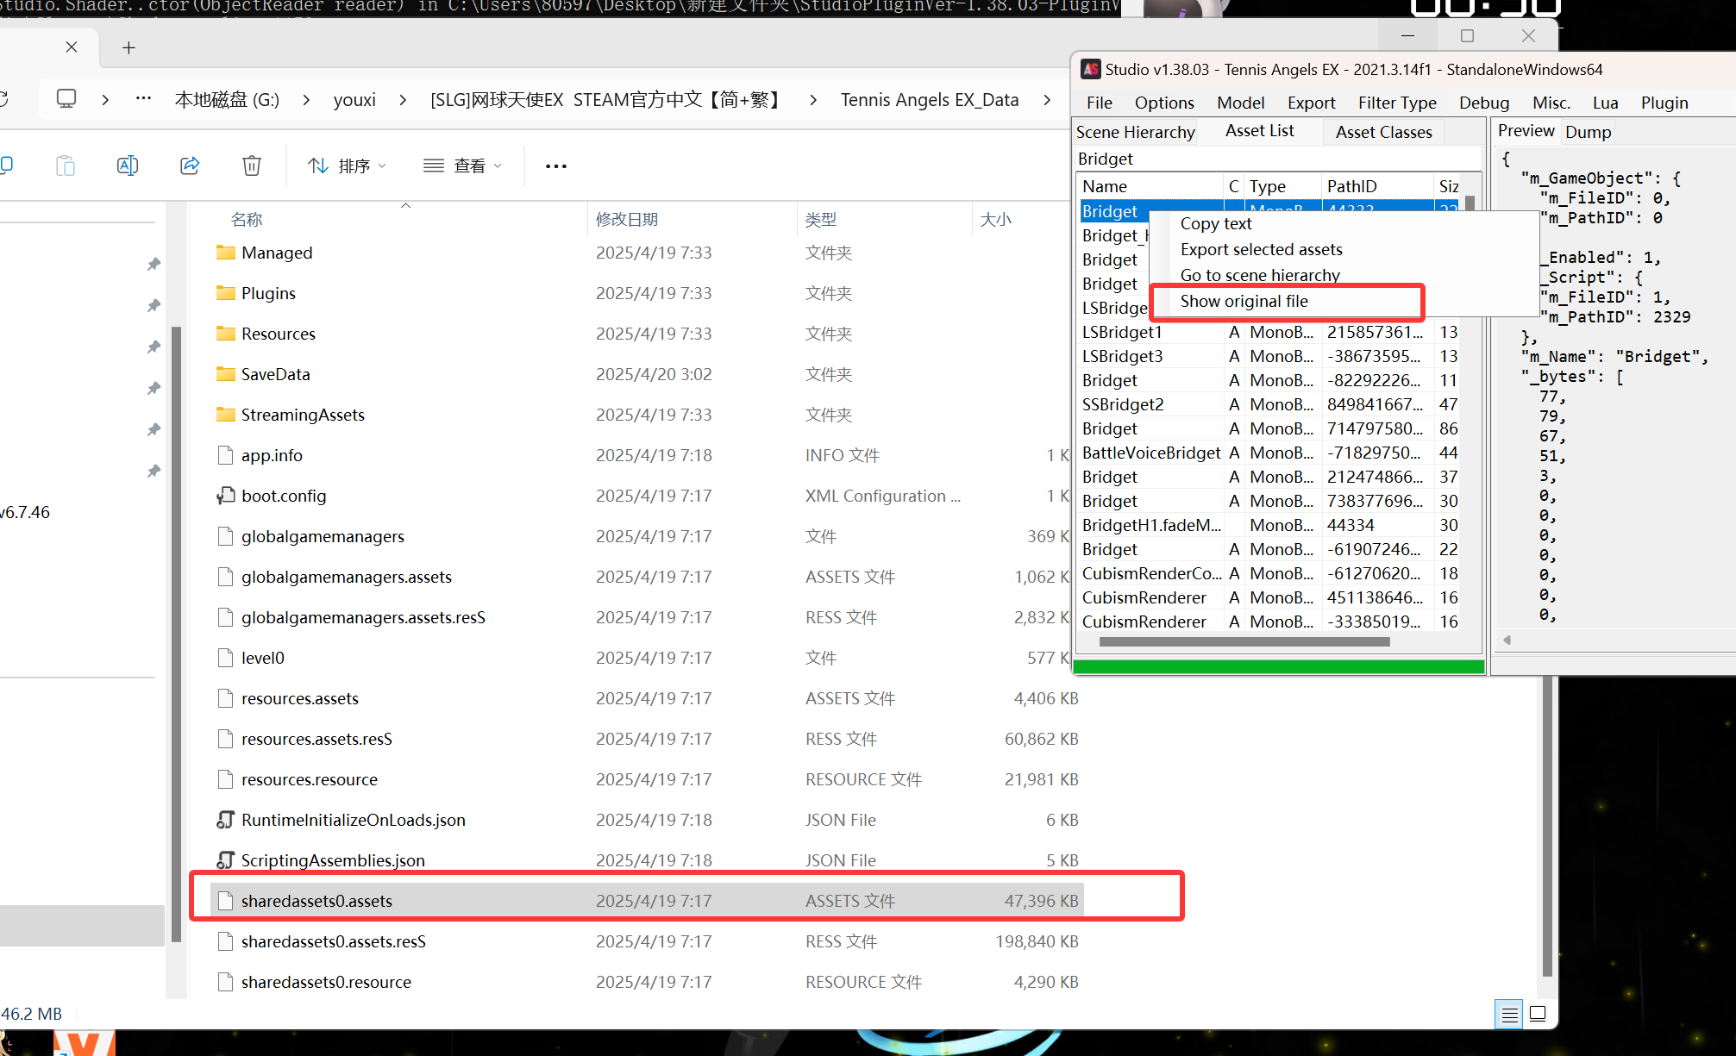Click the boot.config file icon

point(226,496)
